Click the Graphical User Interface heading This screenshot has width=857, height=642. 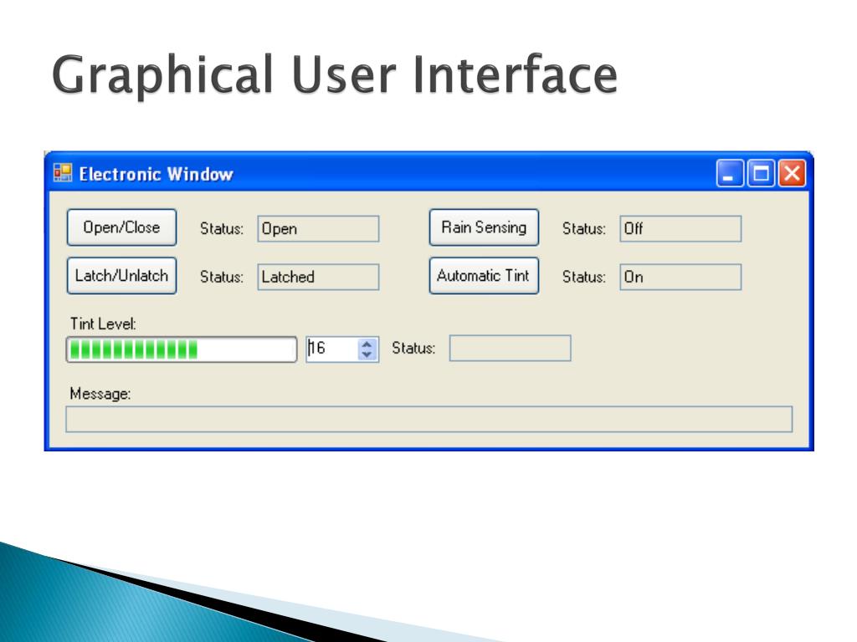tap(335, 75)
